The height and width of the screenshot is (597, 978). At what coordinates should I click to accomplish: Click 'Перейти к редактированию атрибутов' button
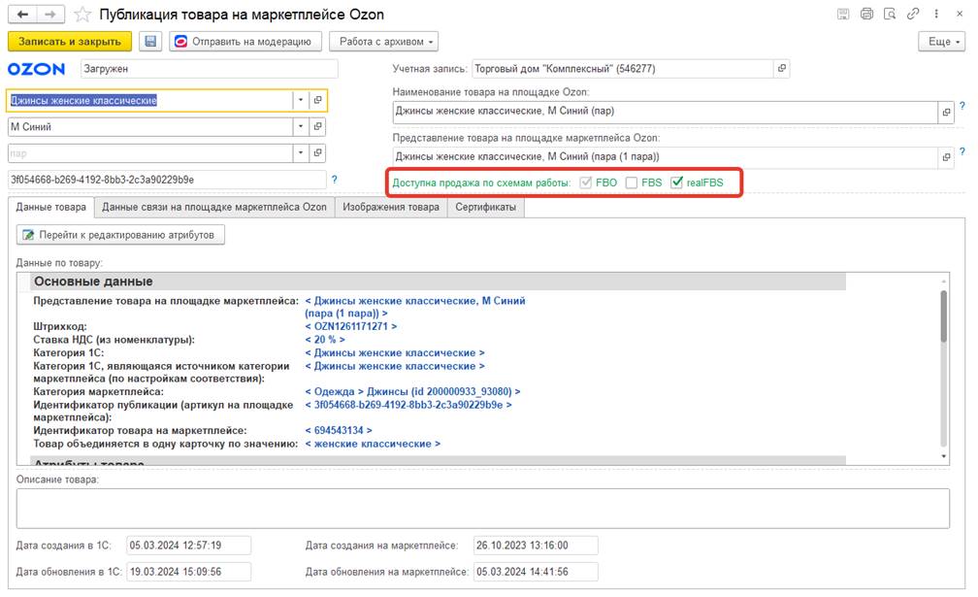click(x=121, y=235)
